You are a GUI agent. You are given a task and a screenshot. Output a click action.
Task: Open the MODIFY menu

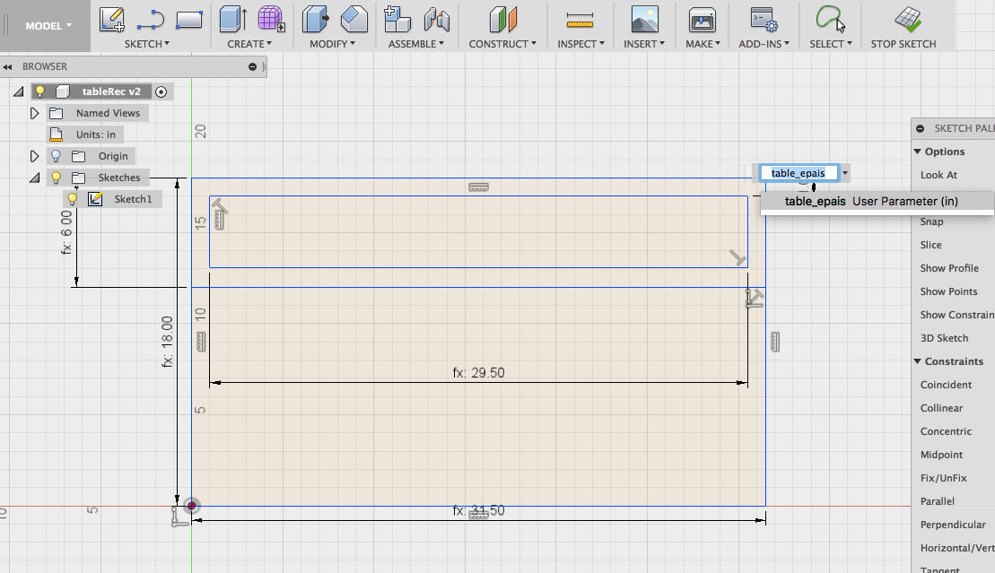click(x=333, y=44)
